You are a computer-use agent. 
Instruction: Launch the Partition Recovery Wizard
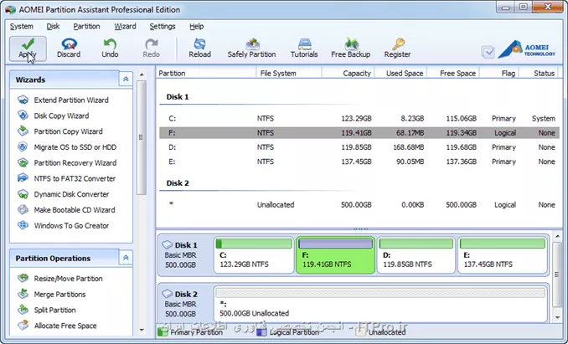(x=75, y=162)
